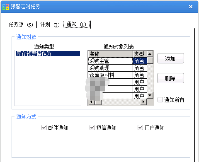Close the 预警定时任务 dialog
Viewport: 199px width, 162px height.
(x=191, y=7)
